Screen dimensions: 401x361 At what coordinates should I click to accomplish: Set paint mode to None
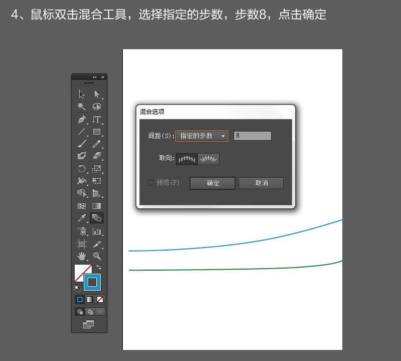click(100, 299)
